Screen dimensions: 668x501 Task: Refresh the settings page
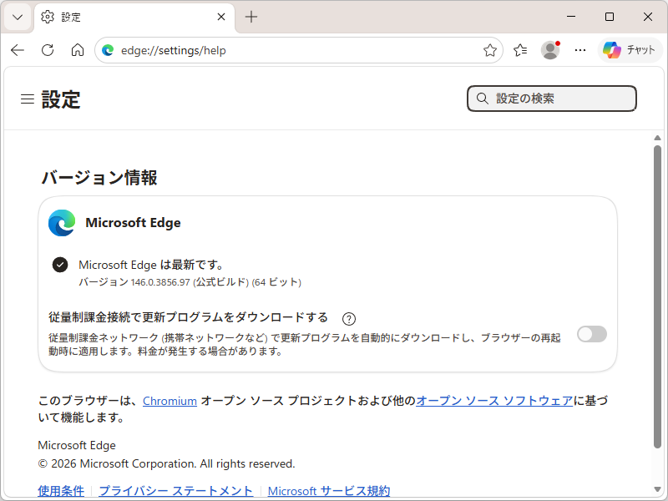[x=48, y=50]
